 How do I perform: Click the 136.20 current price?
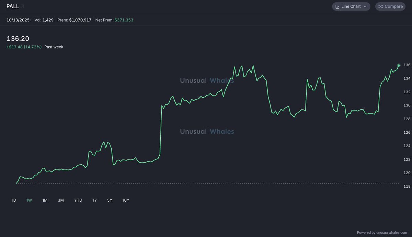click(x=18, y=39)
